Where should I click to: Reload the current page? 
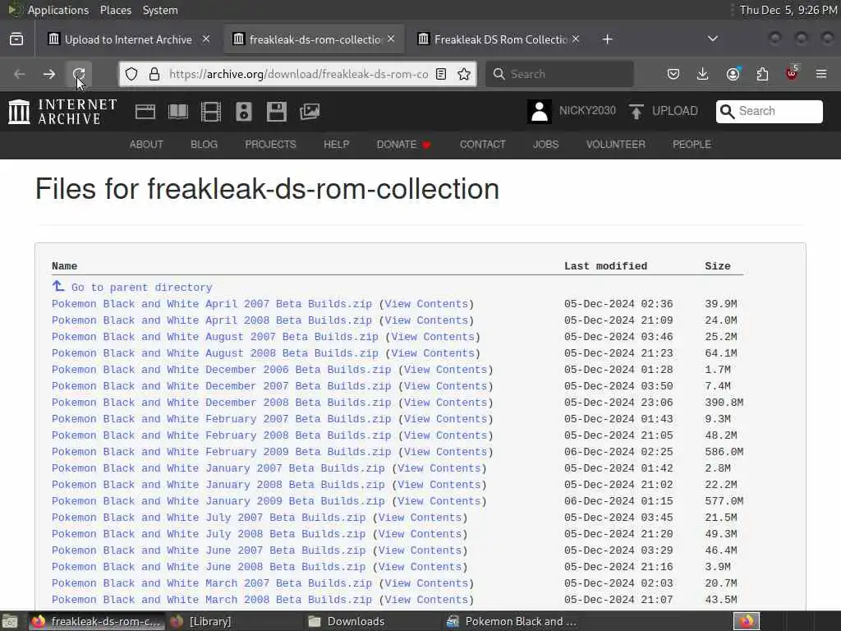tap(79, 74)
